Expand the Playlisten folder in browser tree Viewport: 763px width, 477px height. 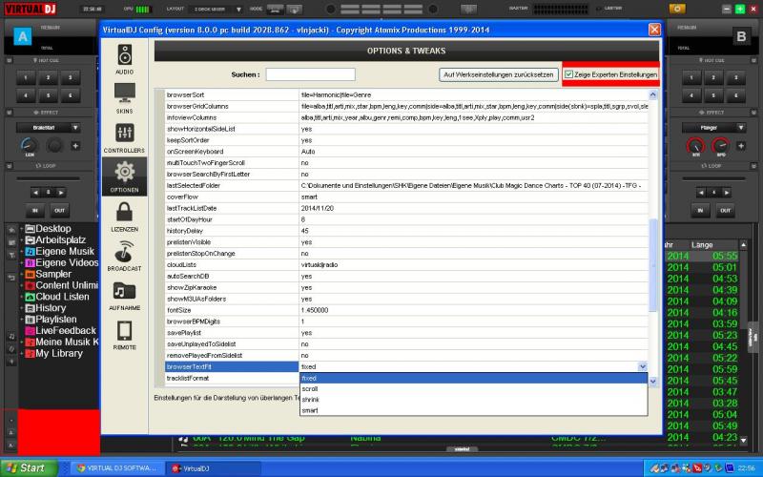[x=22, y=320]
